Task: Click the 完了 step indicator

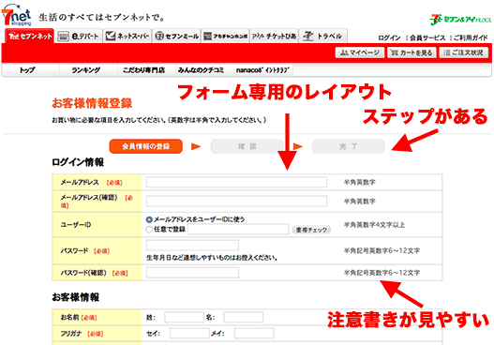Action: 348,146
